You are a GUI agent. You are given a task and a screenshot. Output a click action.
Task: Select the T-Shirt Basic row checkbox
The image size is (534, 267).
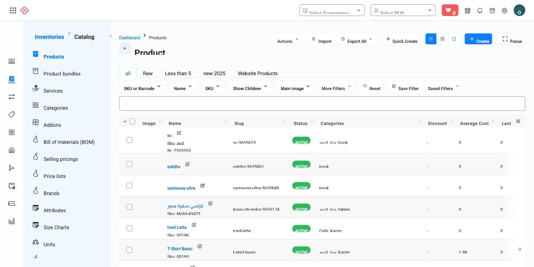tap(129, 250)
